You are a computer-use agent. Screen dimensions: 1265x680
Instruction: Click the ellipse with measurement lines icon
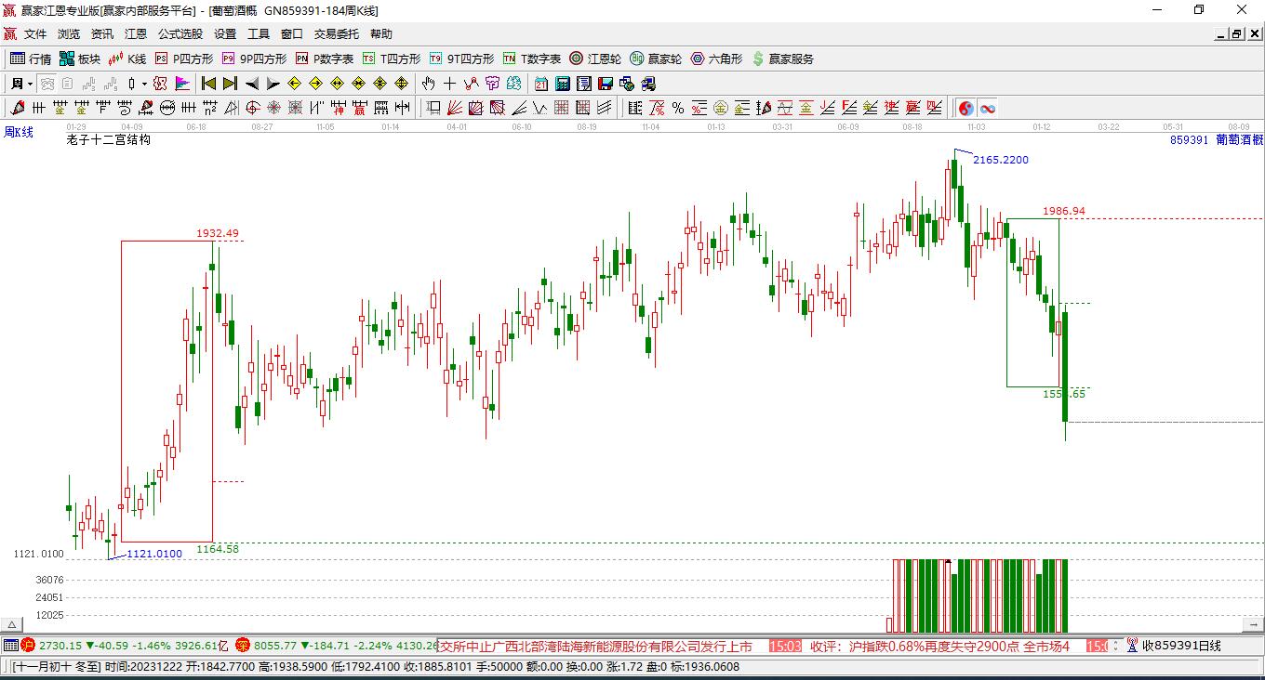pos(167,109)
